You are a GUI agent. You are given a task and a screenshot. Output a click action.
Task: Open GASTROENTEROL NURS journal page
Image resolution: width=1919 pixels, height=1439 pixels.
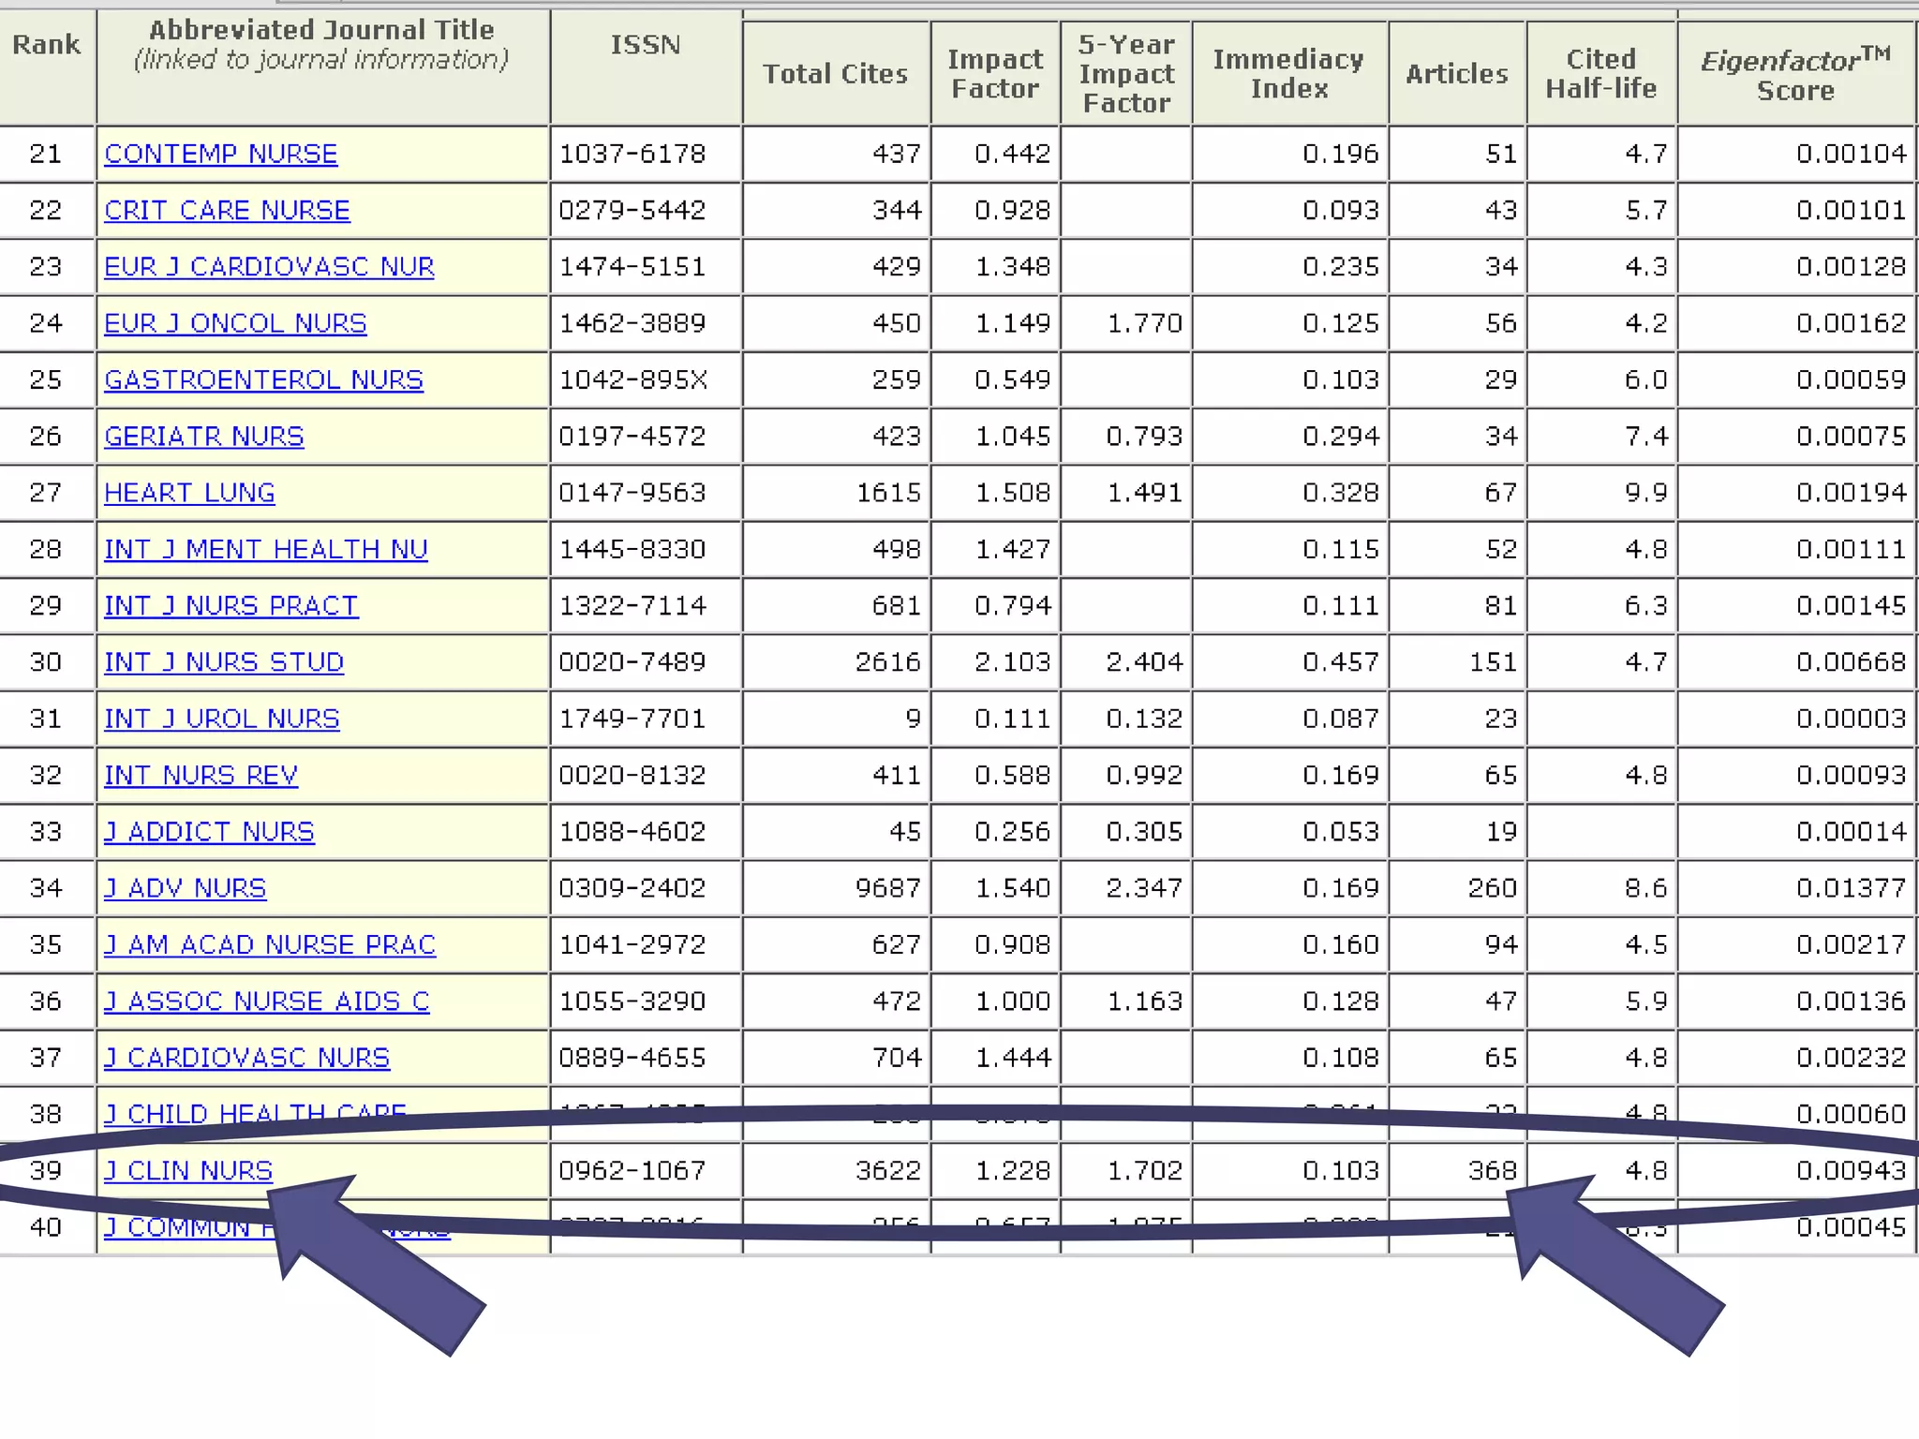tap(263, 379)
